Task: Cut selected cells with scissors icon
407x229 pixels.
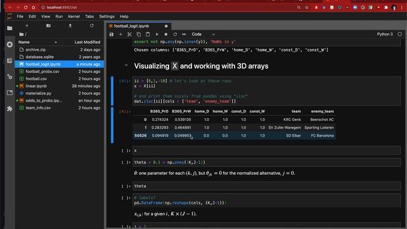Action: (x=130, y=34)
